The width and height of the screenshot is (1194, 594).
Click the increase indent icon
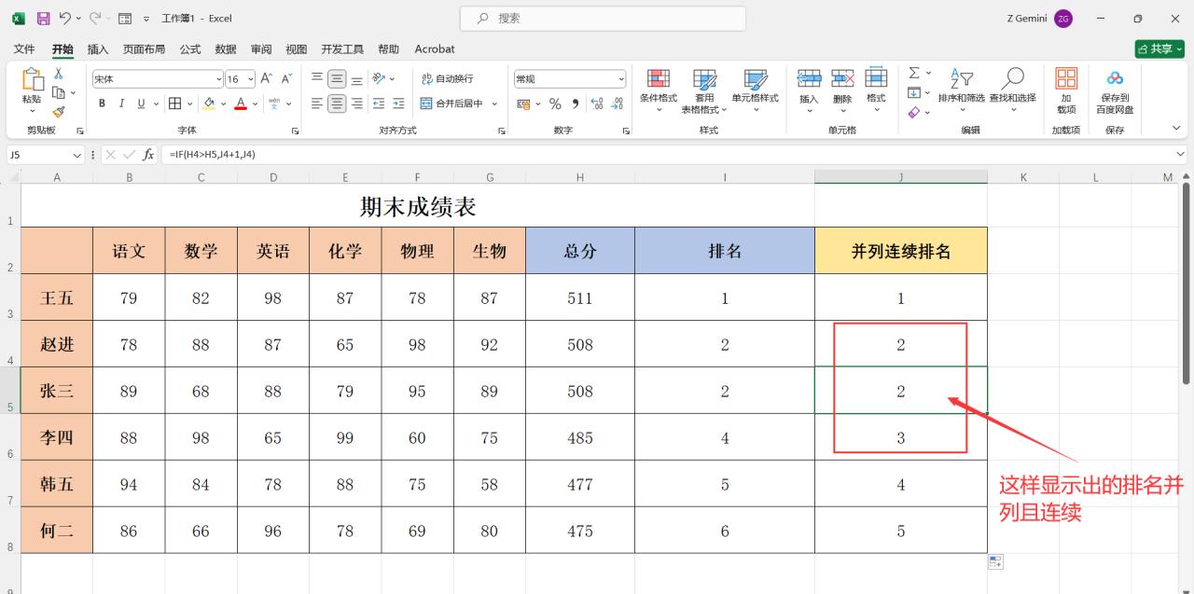tap(399, 104)
